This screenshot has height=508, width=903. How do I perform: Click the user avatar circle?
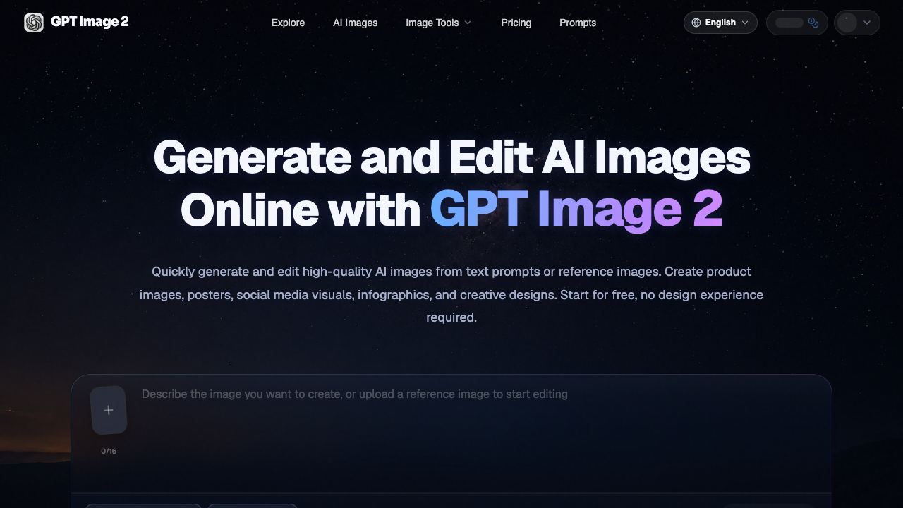pos(847,23)
